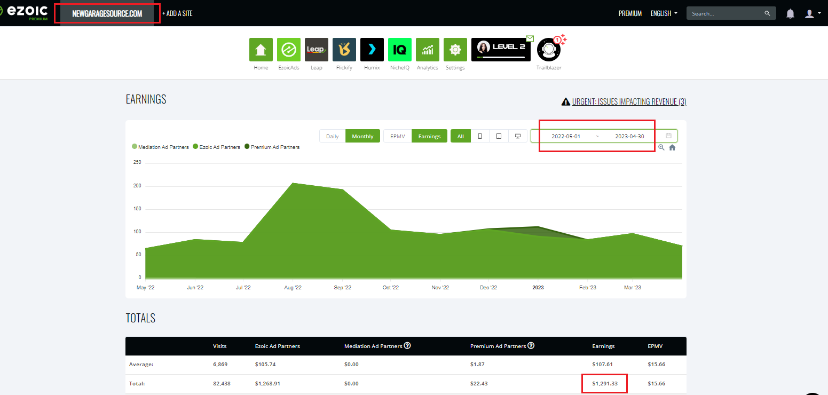828x395 pixels.
Task: Open the Analytics icon
Action: 428,50
